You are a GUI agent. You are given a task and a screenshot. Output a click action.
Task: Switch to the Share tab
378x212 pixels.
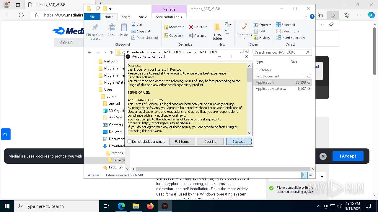pyautogui.click(x=126, y=17)
